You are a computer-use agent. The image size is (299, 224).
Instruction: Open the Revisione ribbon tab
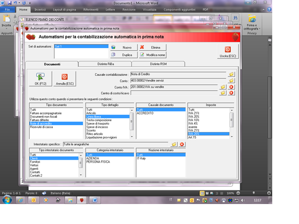(x=129, y=10)
